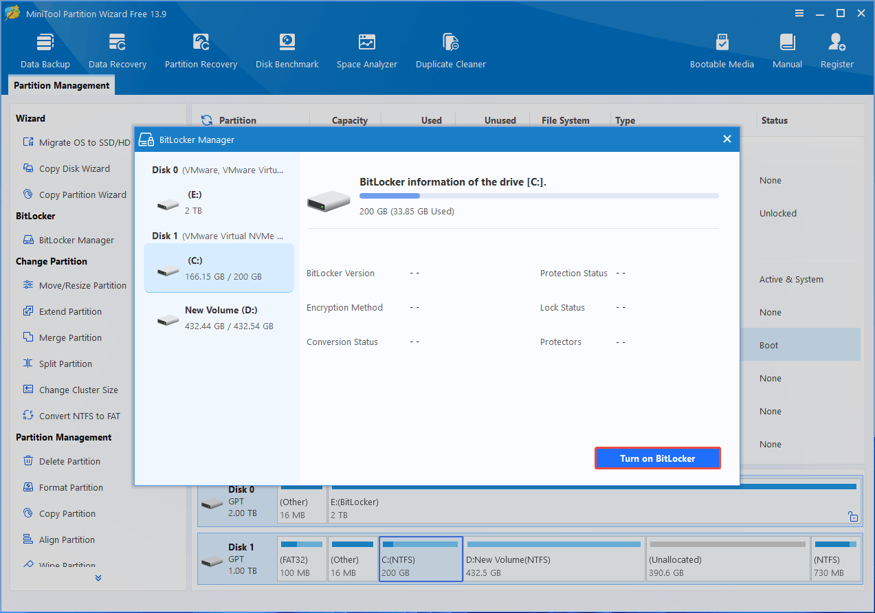Select the row with Unlocked status
This screenshot has height=613, width=875.
(800, 213)
